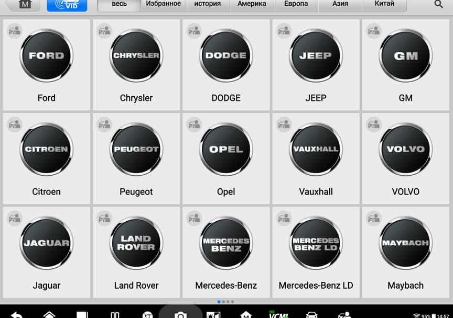Screen dimensions: 453x318
Task: Open the Land Rover brand logo
Action: [136, 243]
